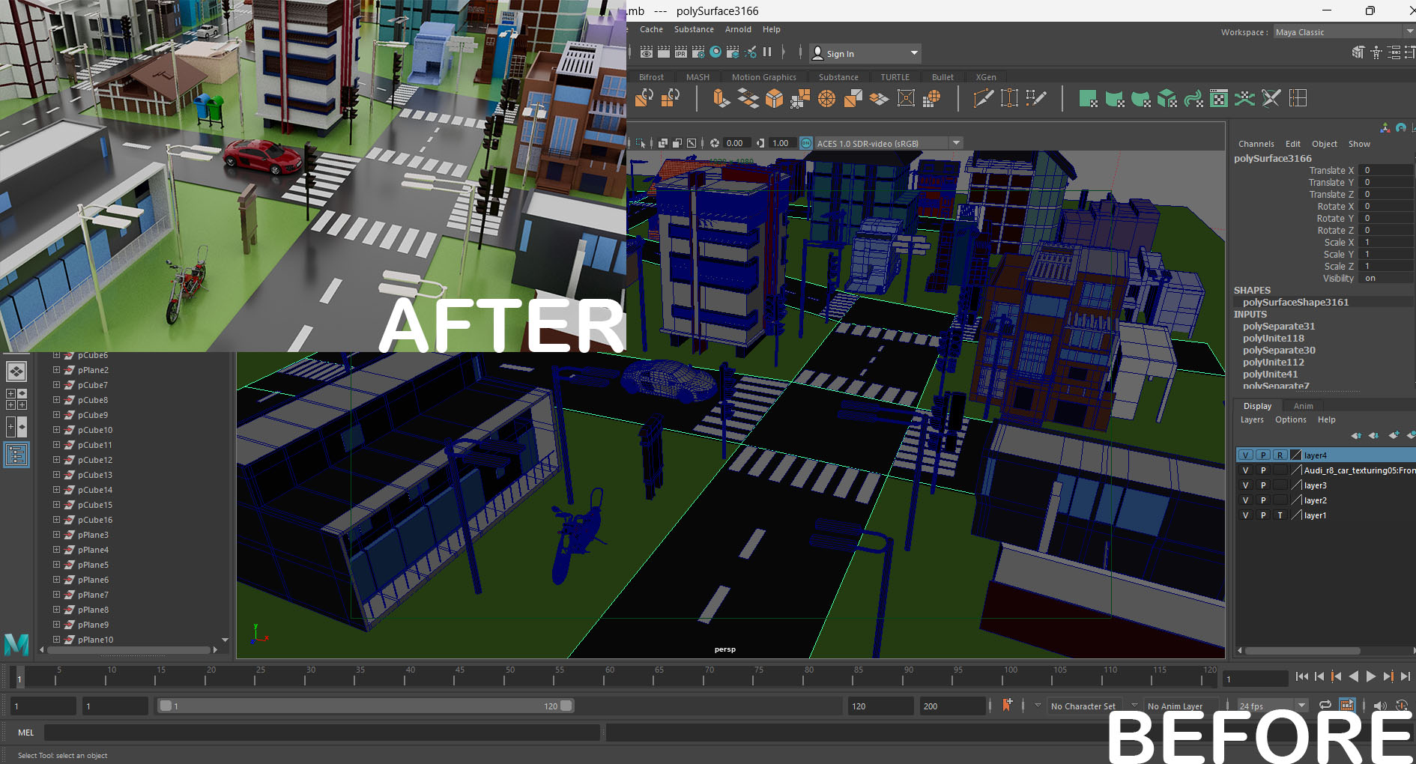Select the Bridge tool shelf icon
The image size is (1416, 764).
coord(748,98)
